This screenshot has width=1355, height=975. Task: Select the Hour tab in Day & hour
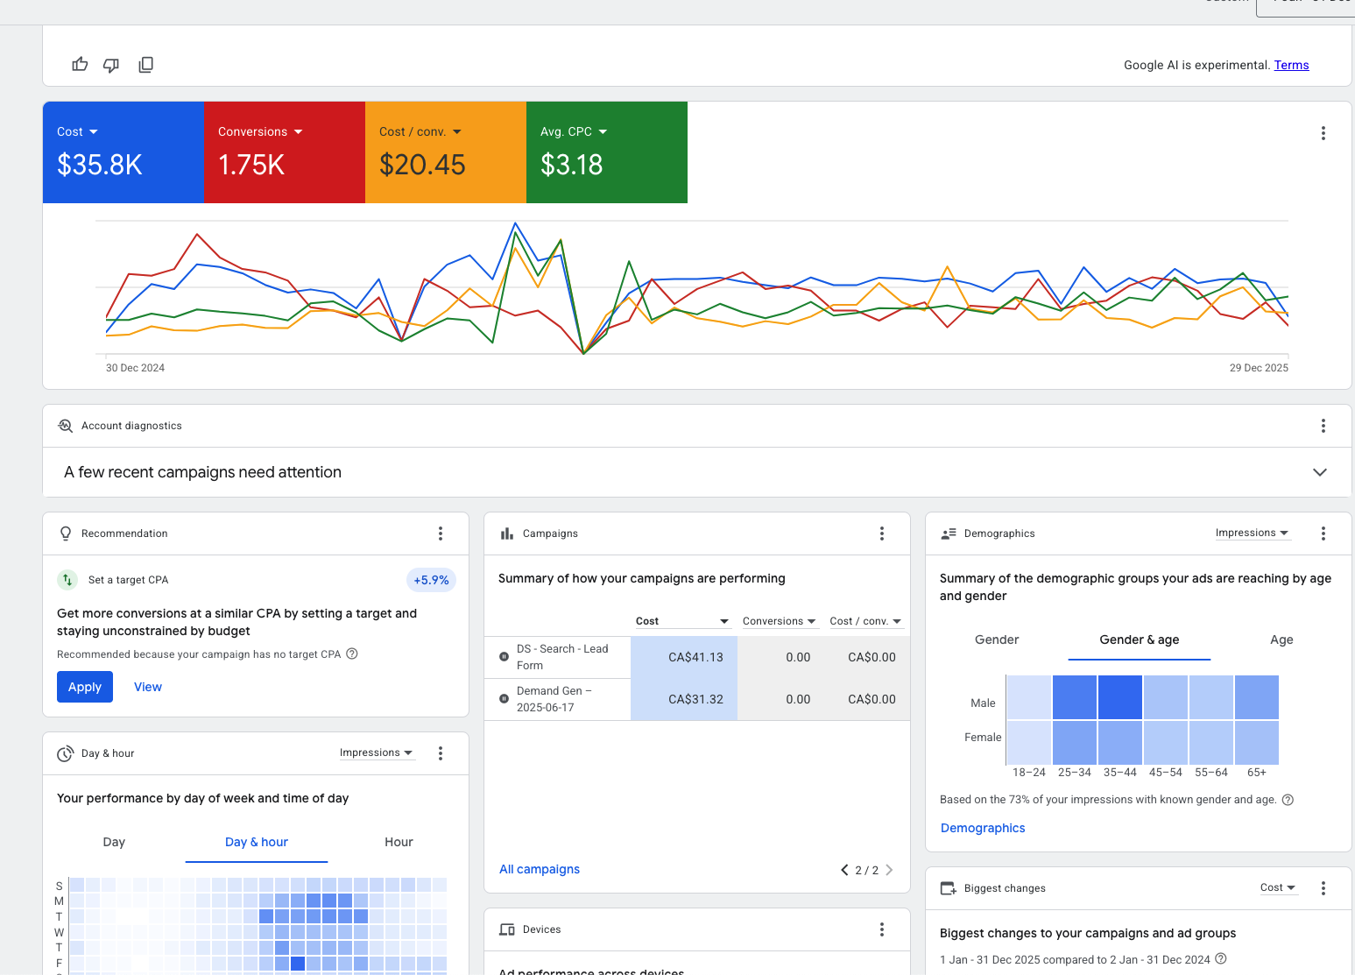click(399, 842)
